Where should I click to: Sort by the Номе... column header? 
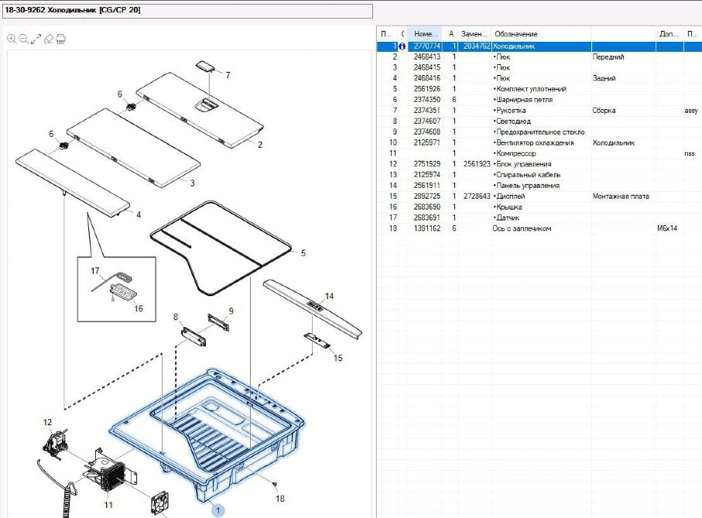pos(426,34)
